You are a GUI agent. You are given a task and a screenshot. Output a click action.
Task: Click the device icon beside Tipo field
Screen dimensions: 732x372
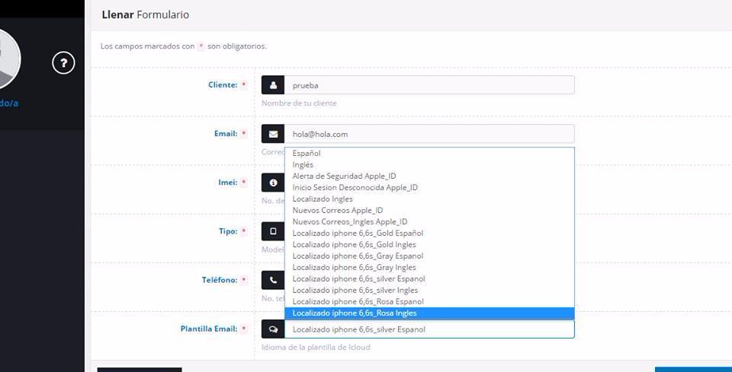click(273, 231)
